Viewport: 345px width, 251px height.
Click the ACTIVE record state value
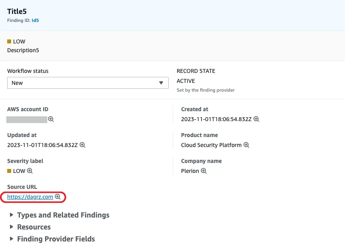pyautogui.click(x=186, y=81)
